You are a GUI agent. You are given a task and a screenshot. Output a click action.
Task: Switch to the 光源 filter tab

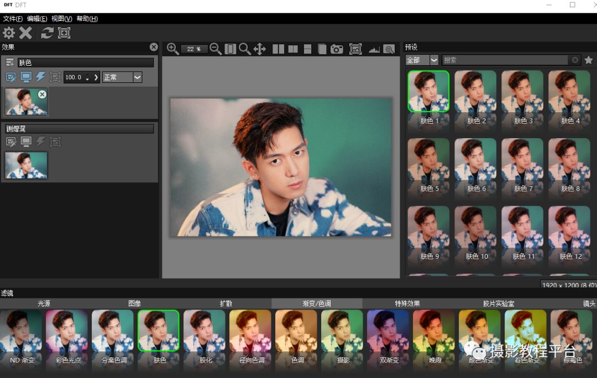[x=44, y=303]
